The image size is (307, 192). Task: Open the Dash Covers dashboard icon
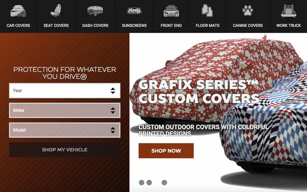[95, 11]
